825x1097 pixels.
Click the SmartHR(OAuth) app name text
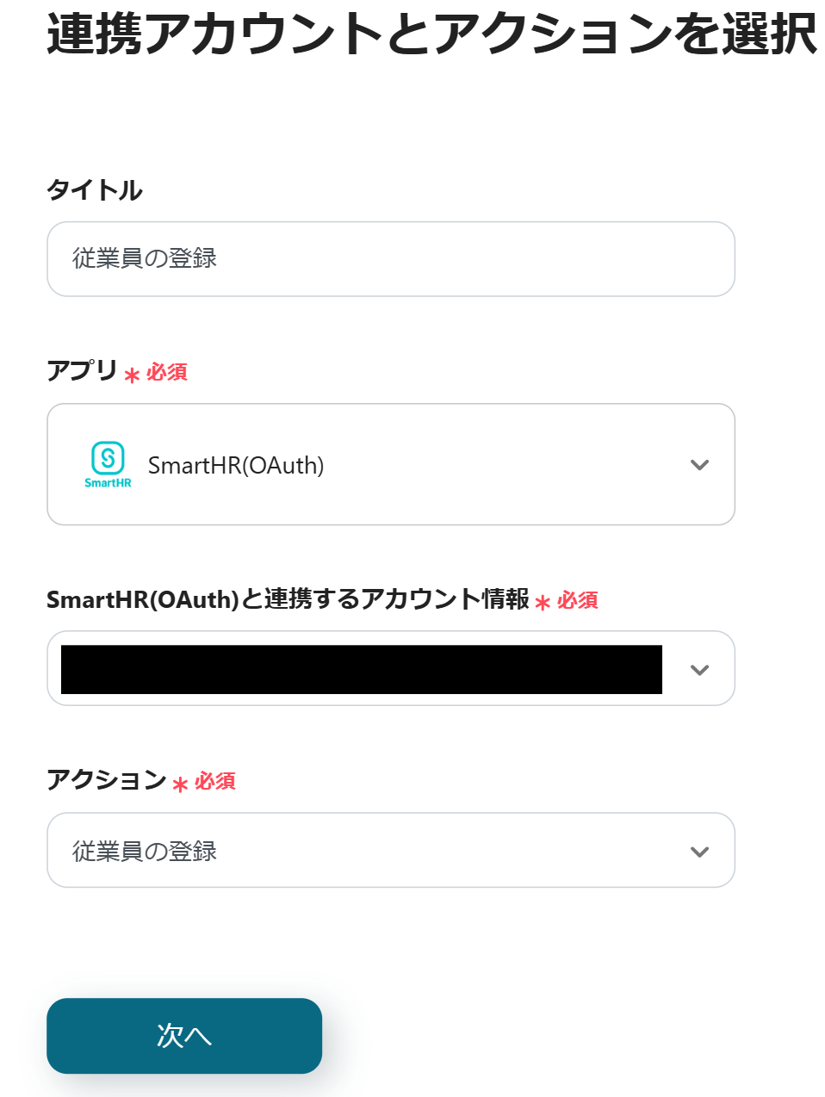point(236,465)
